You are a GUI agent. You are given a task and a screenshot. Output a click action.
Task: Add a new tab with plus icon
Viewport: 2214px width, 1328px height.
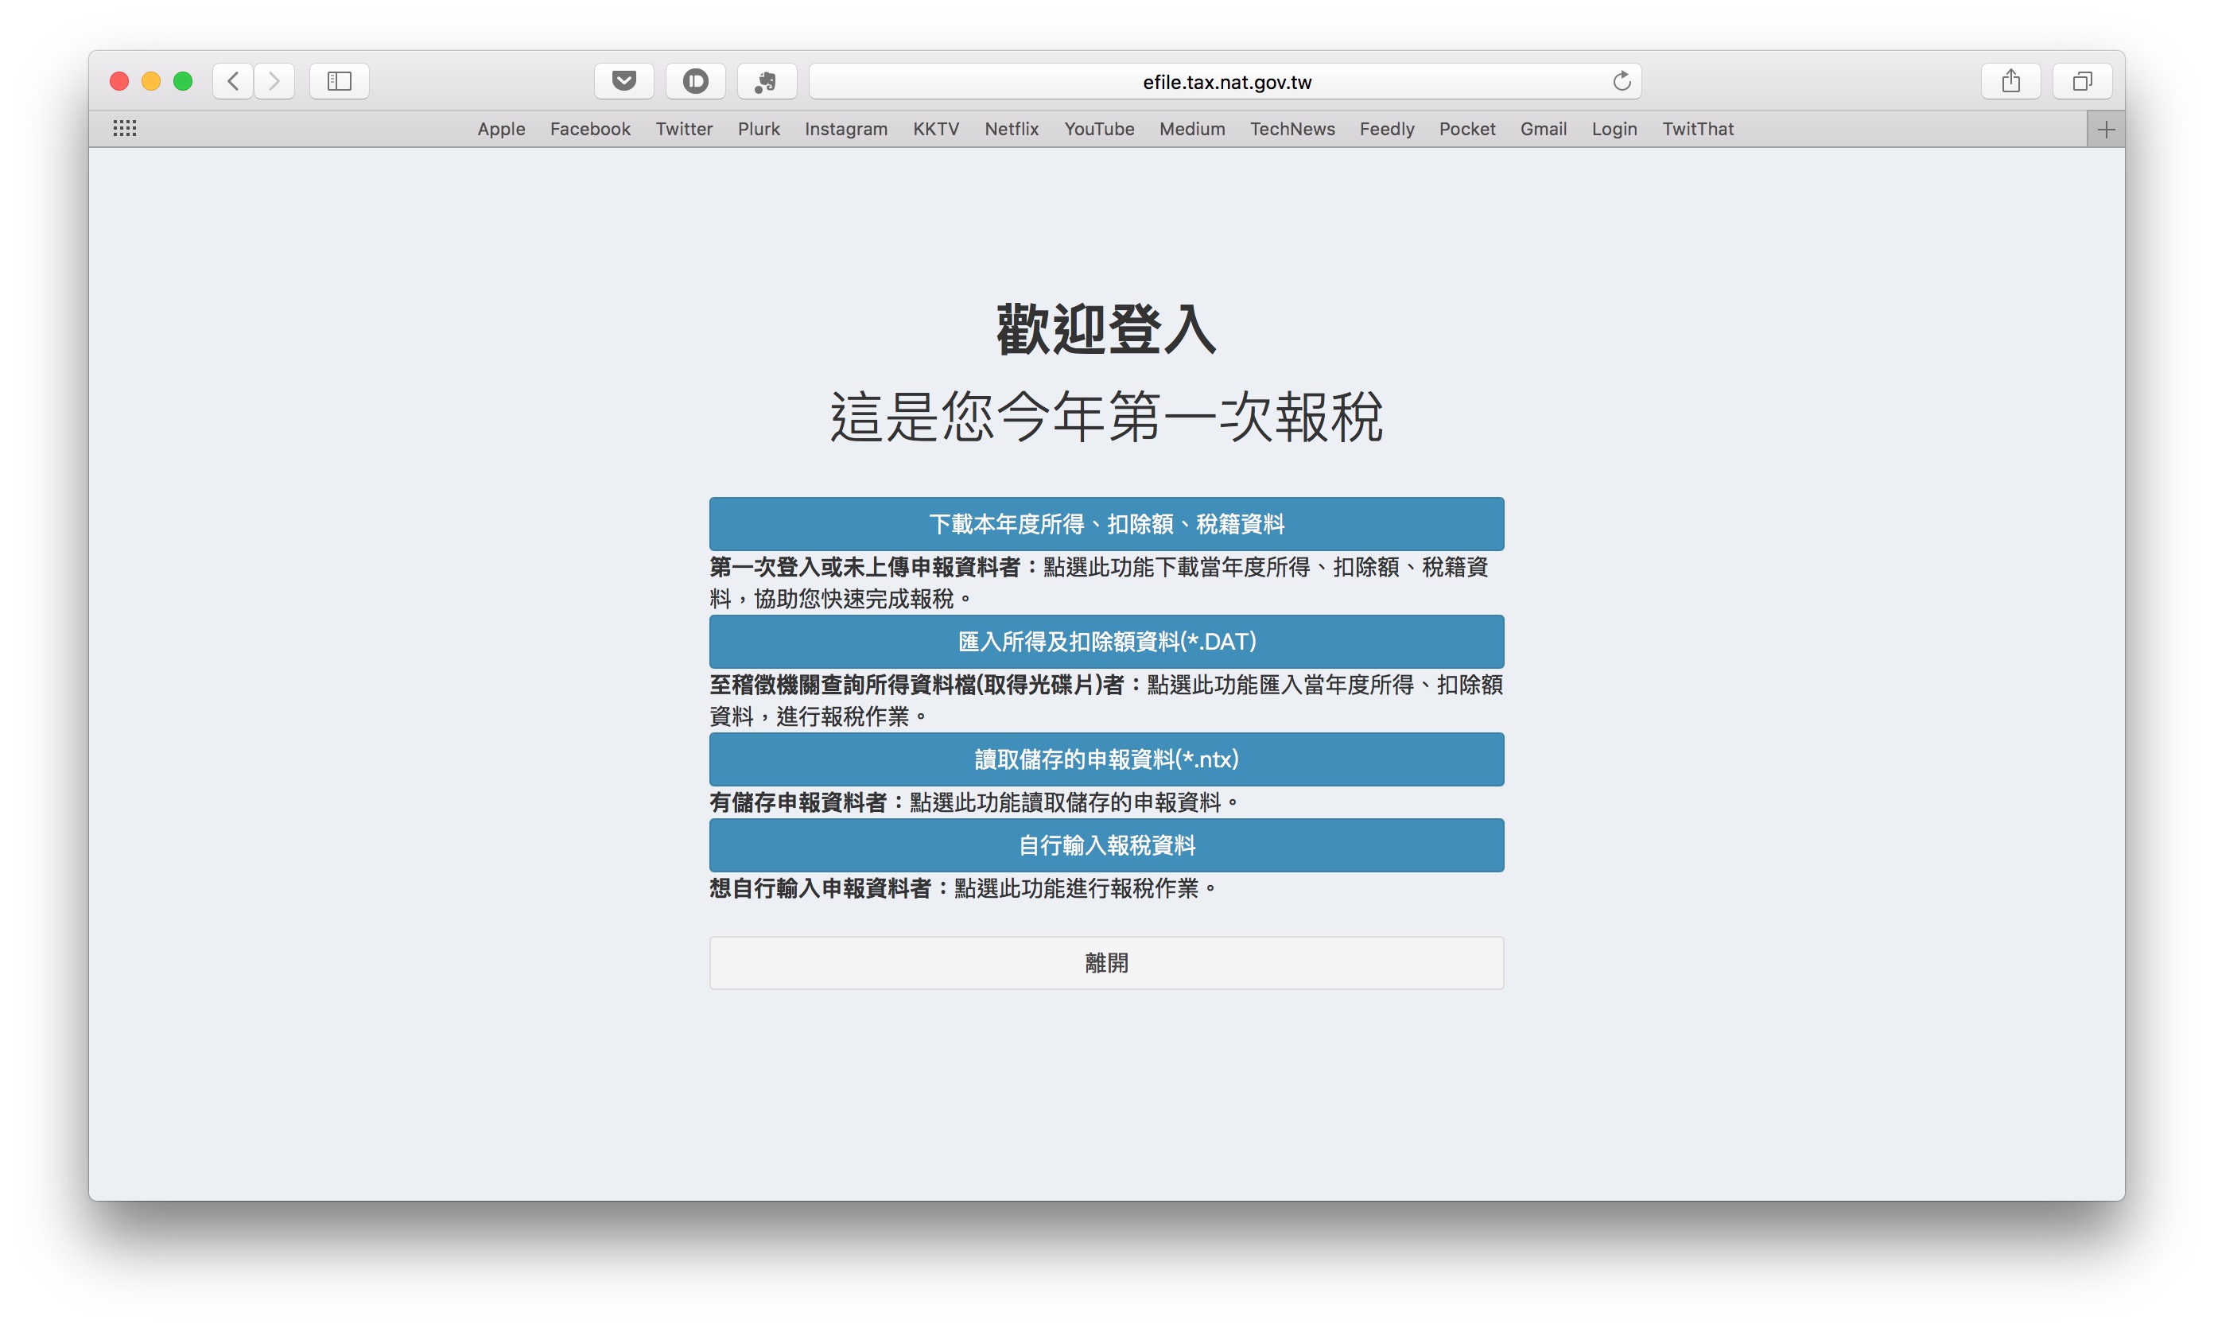coord(2106,130)
